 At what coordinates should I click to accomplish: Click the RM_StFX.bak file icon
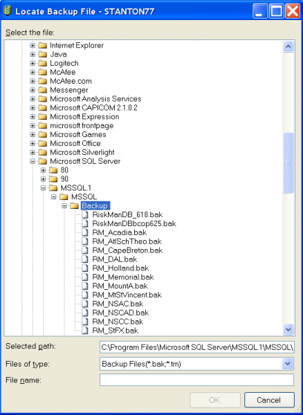[x=84, y=331]
